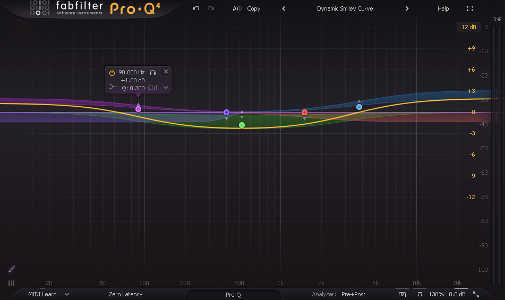Viewport: 505px width, 300px height.
Task: Adjust the 130% output scale value
Action: coord(436,294)
